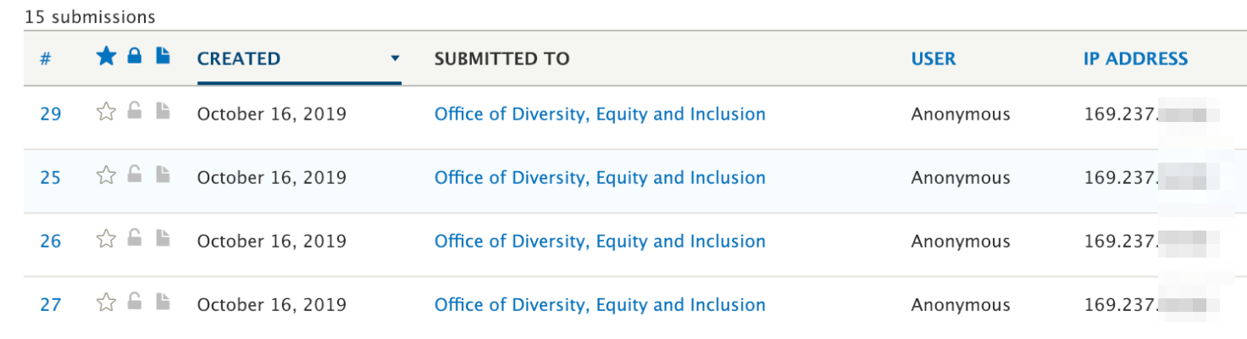The image size is (1247, 339).
Task: Sort by locked column header icon
Action: click(x=134, y=57)
